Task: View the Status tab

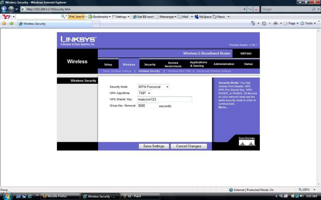Action: [248, 64]
